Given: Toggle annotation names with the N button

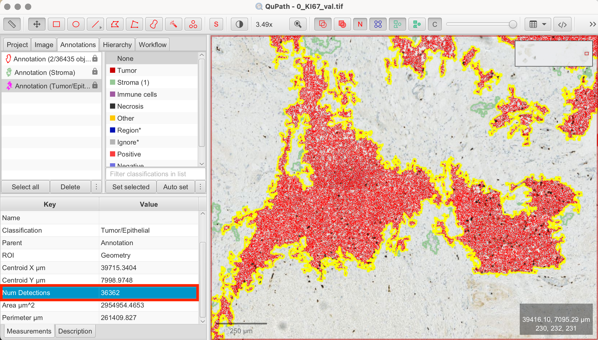Looking at the screenshot, I should tap(360, 24).
